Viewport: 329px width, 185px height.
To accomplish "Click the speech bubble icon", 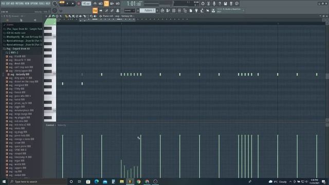I will 236,4.
